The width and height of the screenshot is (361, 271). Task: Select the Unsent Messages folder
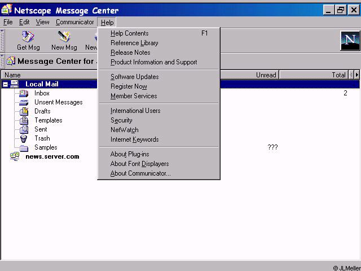(x=59, y=102)
